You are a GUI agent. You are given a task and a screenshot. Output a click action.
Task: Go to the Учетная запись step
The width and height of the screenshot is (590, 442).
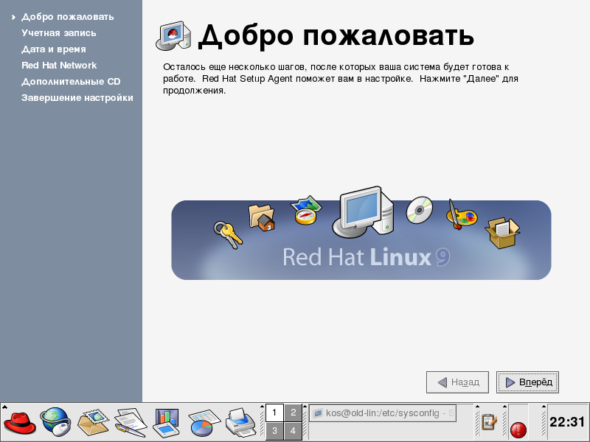(59, 33)
